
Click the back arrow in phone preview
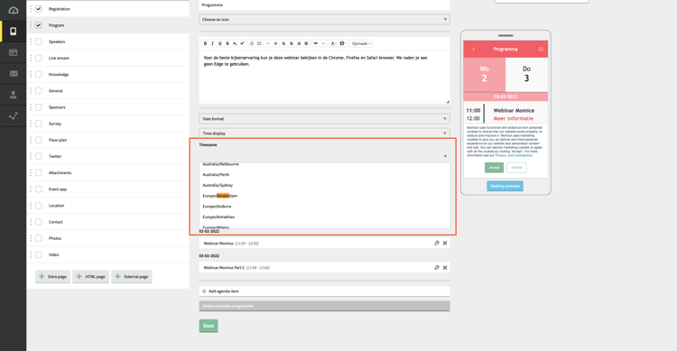click(x=474, y=50)
